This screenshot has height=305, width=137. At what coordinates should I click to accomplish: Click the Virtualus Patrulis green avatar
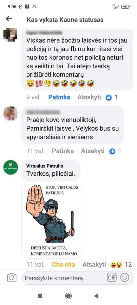pyautogui.click(x=11, y=167)
